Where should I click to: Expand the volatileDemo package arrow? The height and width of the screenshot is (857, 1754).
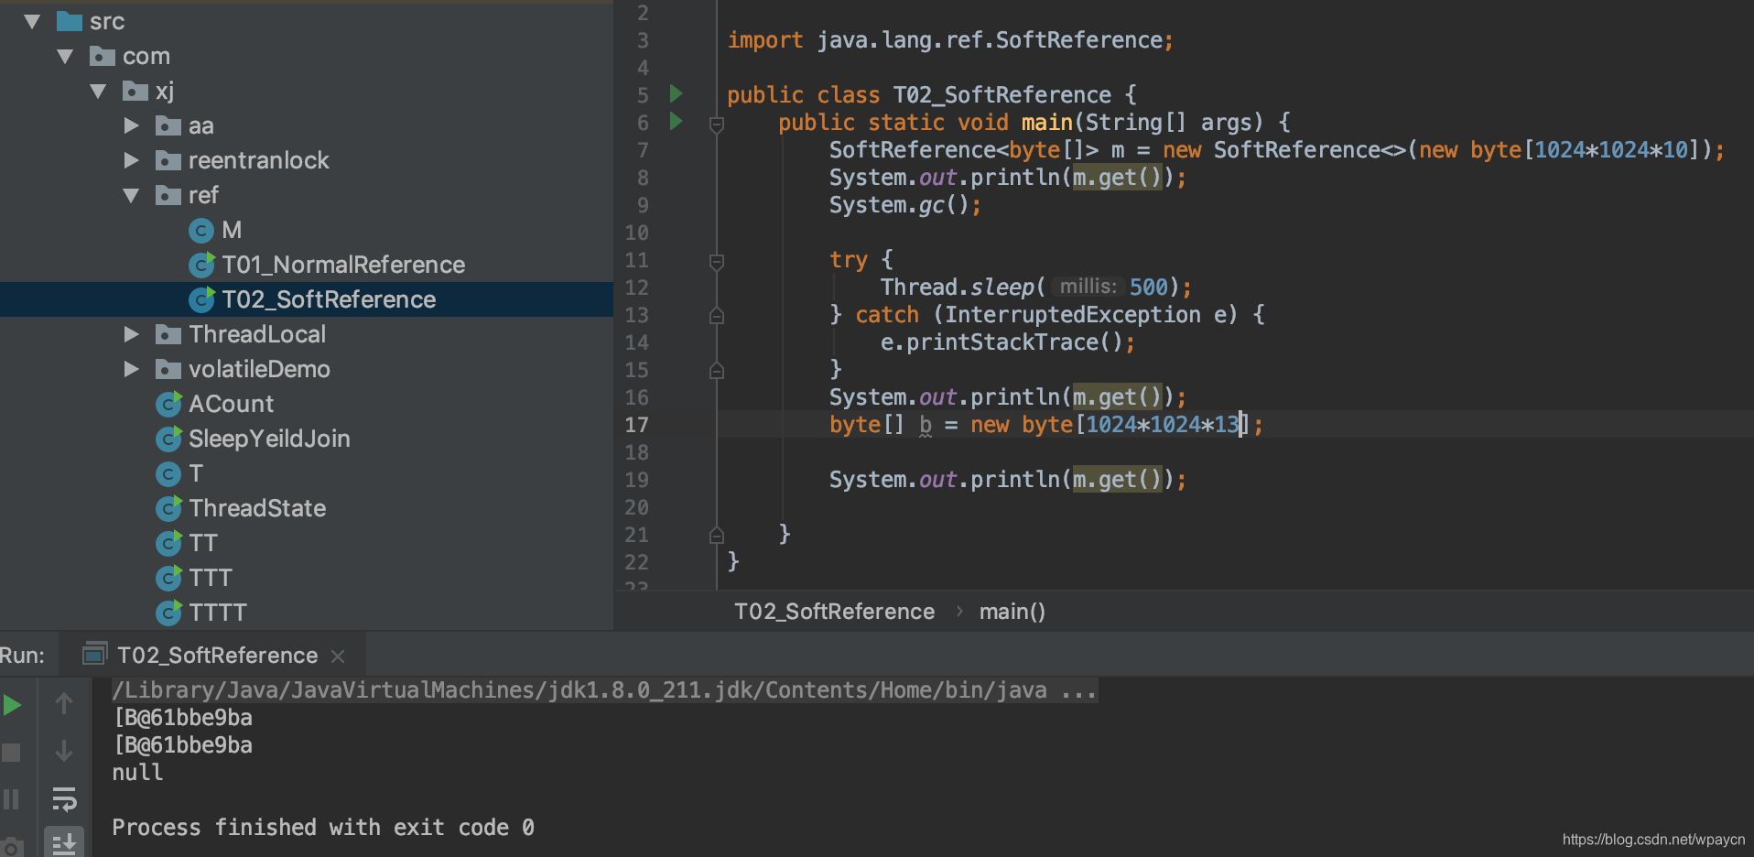(132, 369)
